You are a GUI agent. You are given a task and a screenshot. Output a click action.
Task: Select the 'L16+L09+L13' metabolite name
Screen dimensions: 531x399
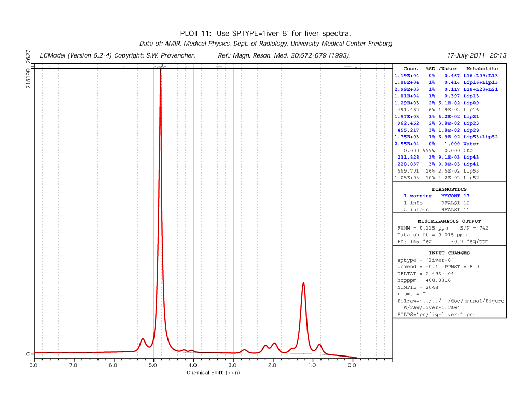(481, 76)
